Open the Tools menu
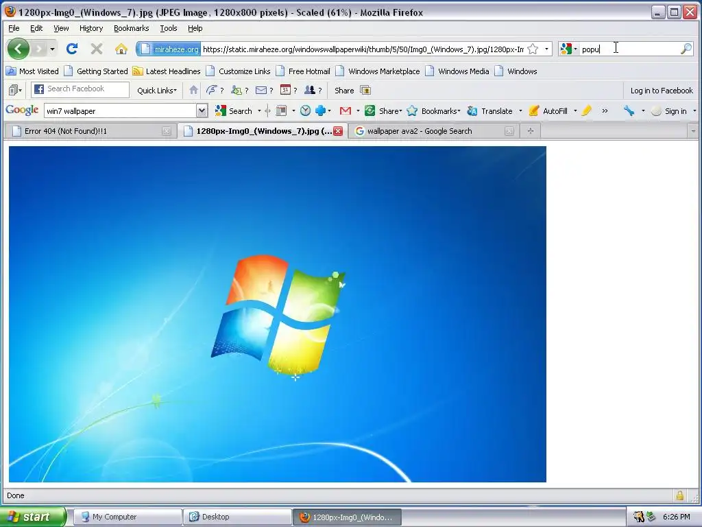This screenshot has width=702, height=527. [x=169, y=28]
